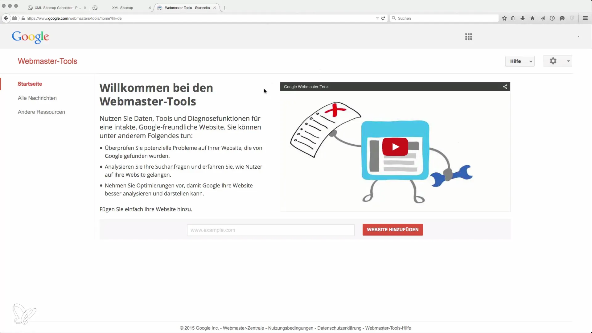Click the Google Webmaster Tools video title
592x333 pixels.
pyautogui.click(x=306, y=87)
